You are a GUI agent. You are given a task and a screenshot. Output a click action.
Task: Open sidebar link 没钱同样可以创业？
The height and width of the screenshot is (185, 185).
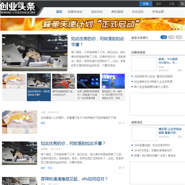pos(154,77)
